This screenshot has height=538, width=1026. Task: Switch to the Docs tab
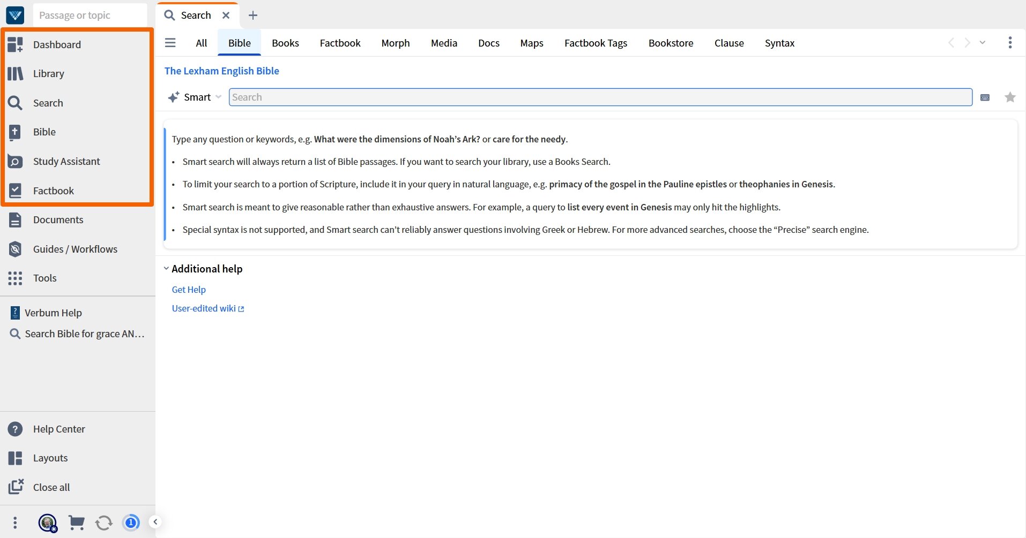[489, 43]
